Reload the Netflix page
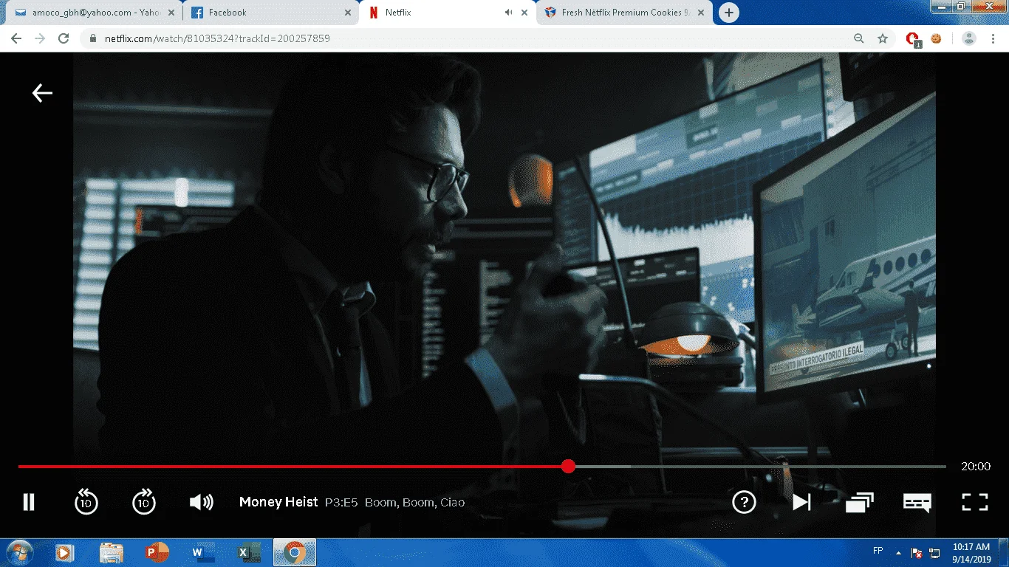Image resolution: width=1009 pixels, height=567 pixels. 64,38
